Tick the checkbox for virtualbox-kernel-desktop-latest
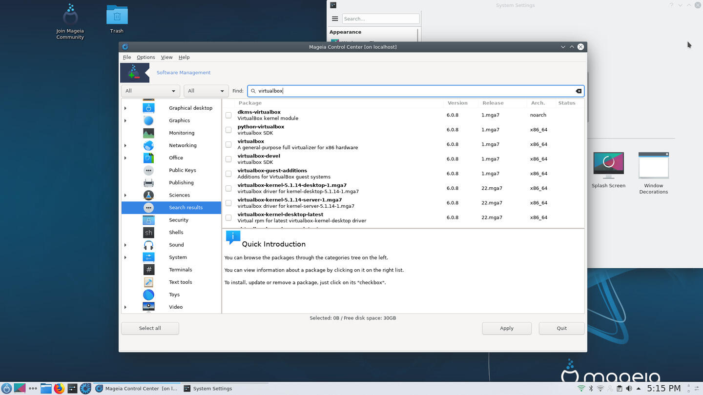The width and height of the screenshot is (703, 395). click(228, 217)
